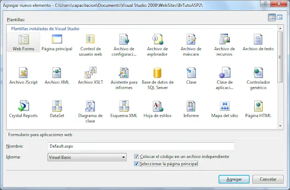
Task: Pick the Archivo de recursos template
Action: pos(224,45)
